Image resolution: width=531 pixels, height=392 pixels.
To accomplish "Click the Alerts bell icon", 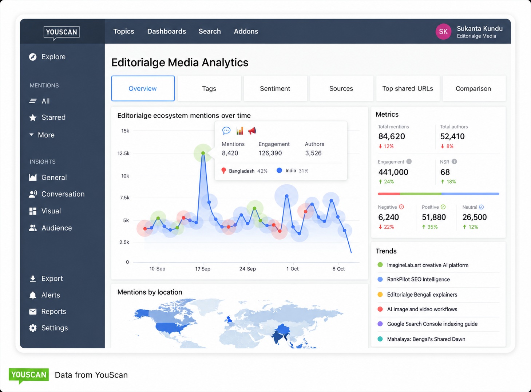I will tap(33, 295).
